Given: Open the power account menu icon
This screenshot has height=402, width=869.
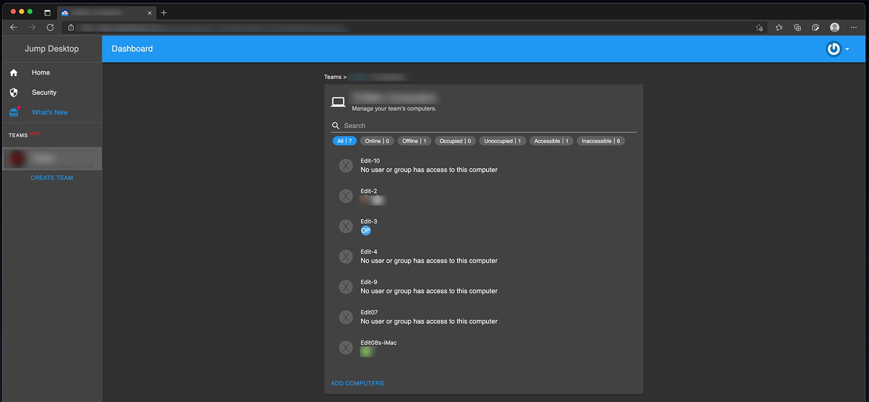Looking at the screenshot, I should coord(833,49).
